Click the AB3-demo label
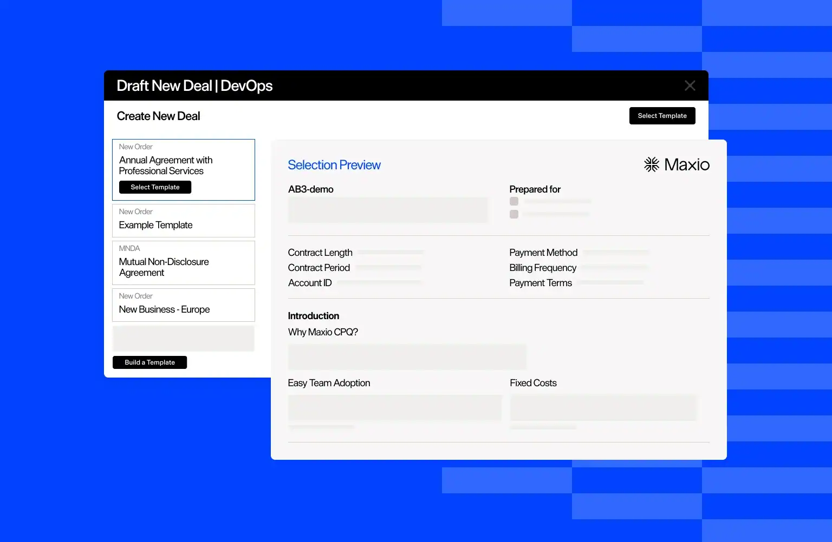The image size is (832, 542). (x=311, y=189)
